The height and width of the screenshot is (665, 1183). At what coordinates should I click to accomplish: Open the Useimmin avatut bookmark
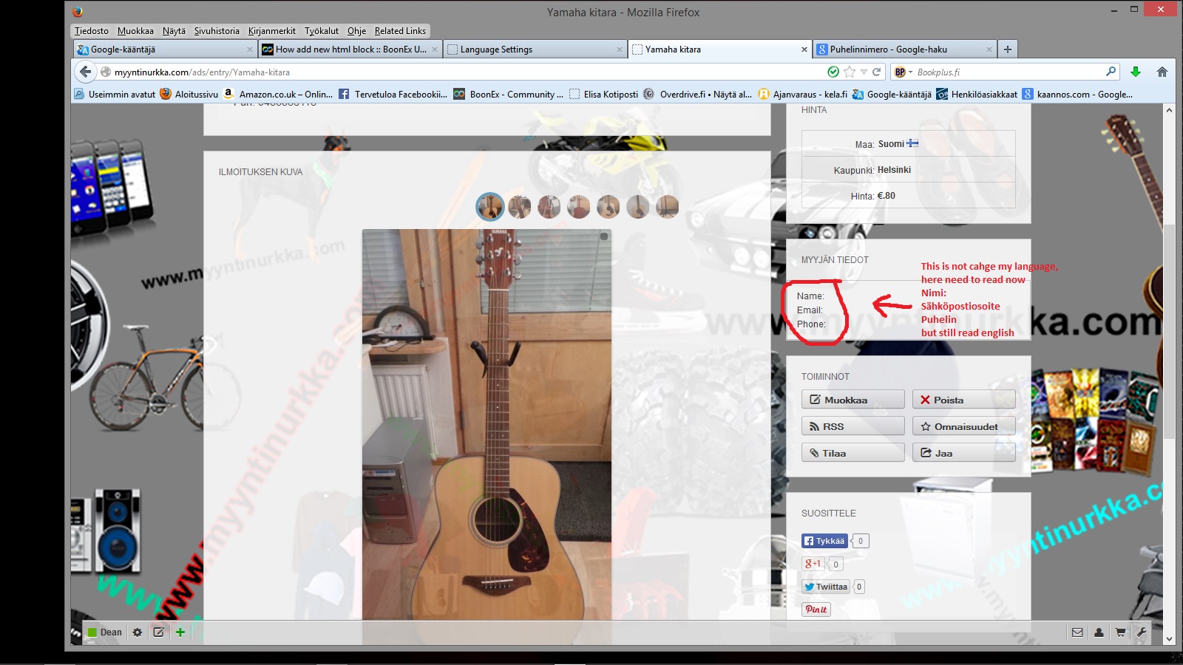115,94
